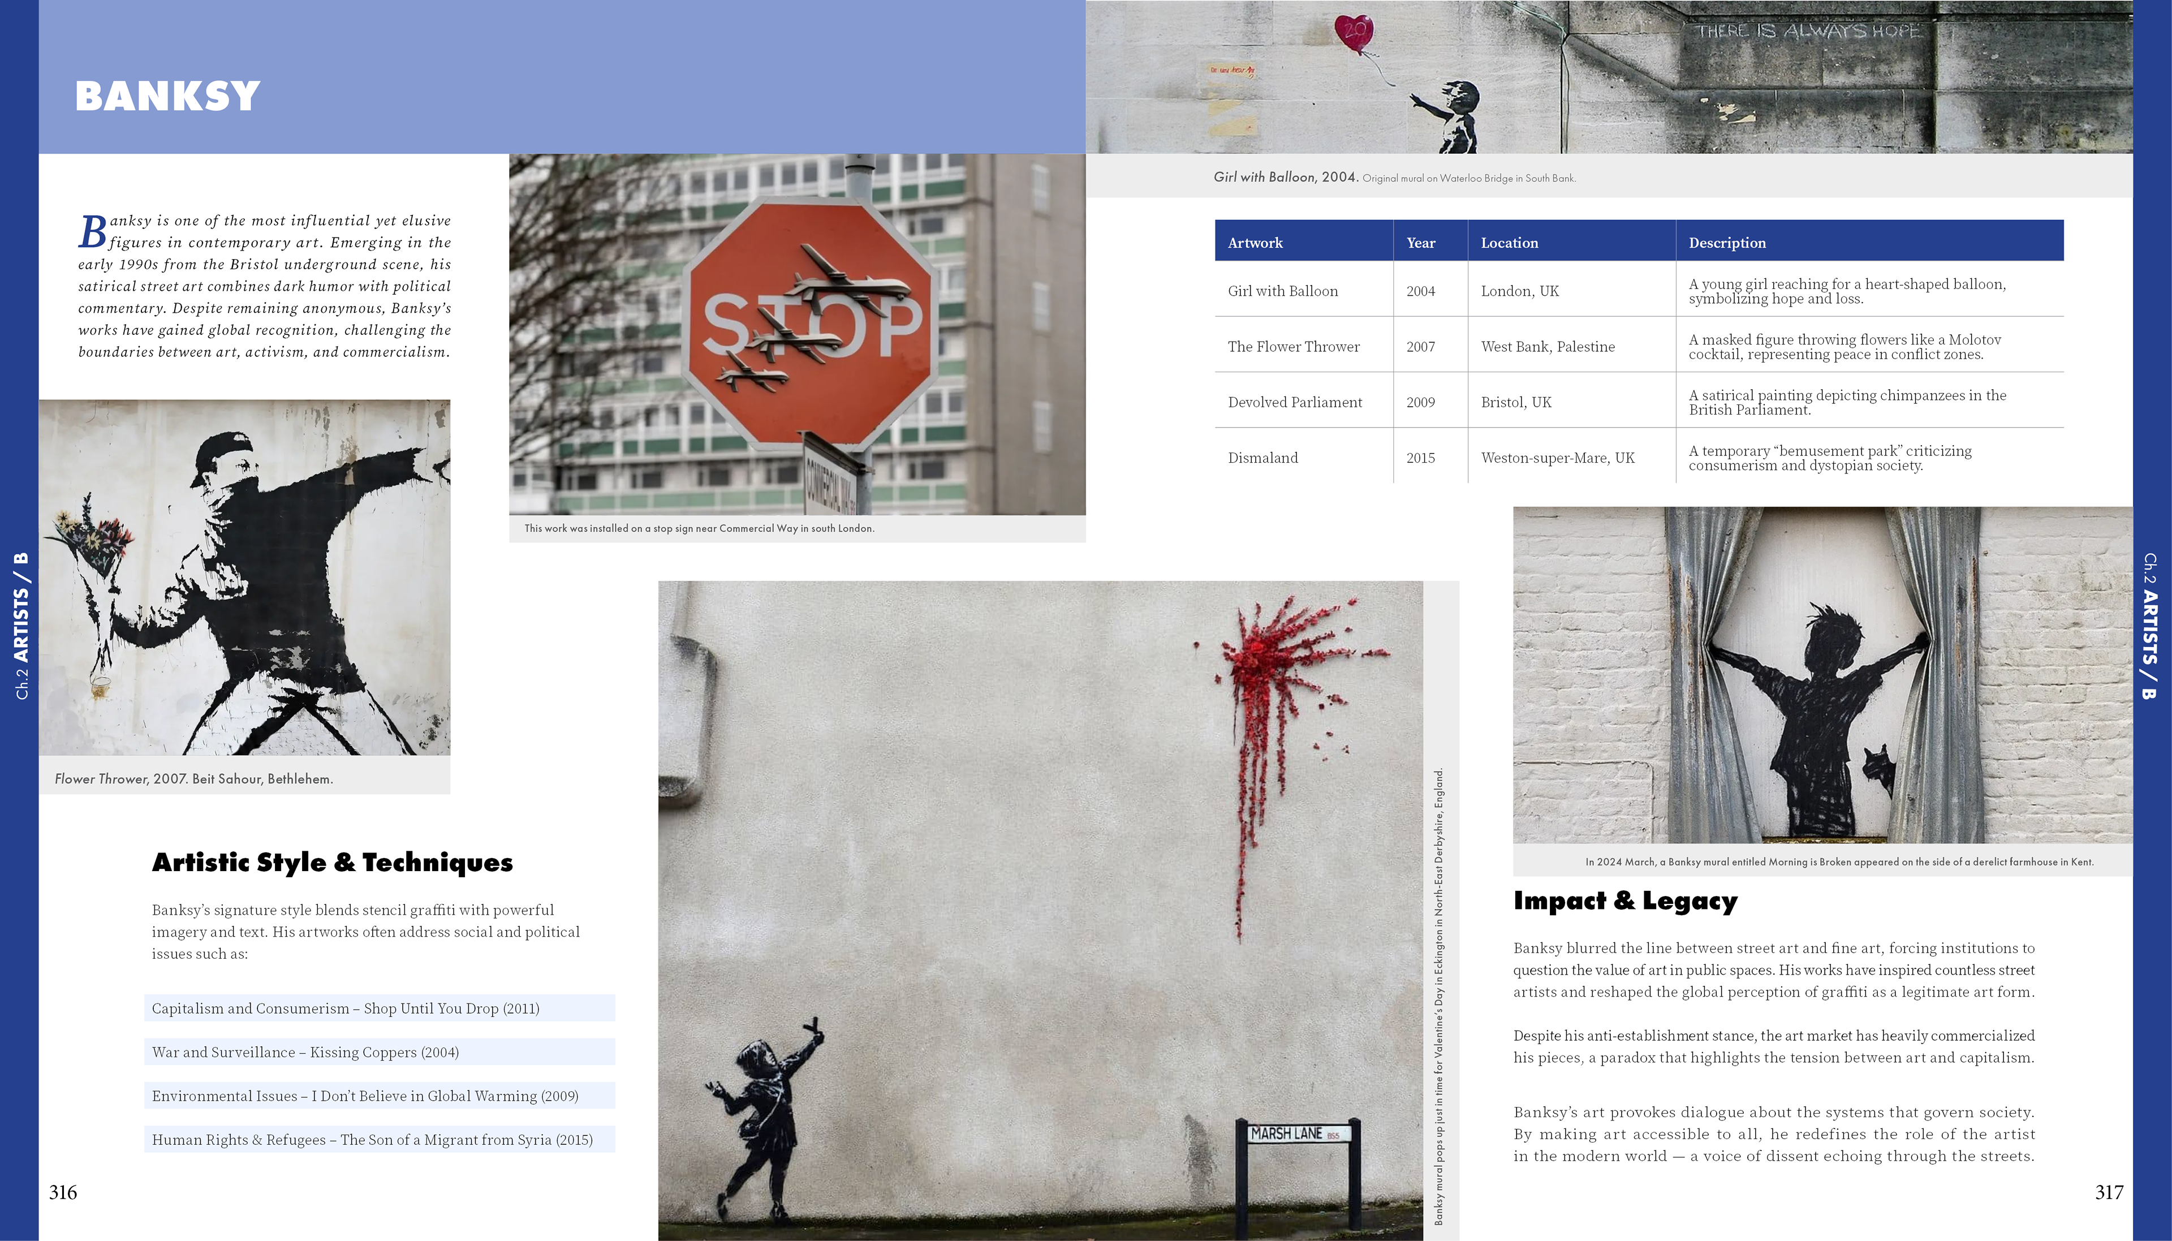Click the Human Rights & Refugees row
The image size is (2172, 1241).
[x=379, y=1140]
